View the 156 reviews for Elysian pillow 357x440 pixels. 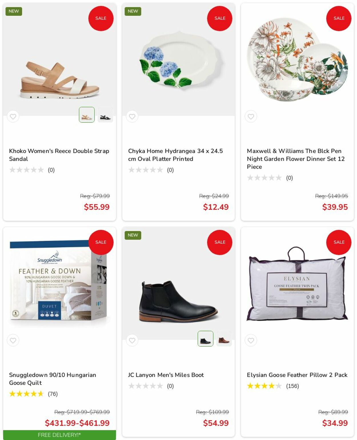[x=292, y=386]
